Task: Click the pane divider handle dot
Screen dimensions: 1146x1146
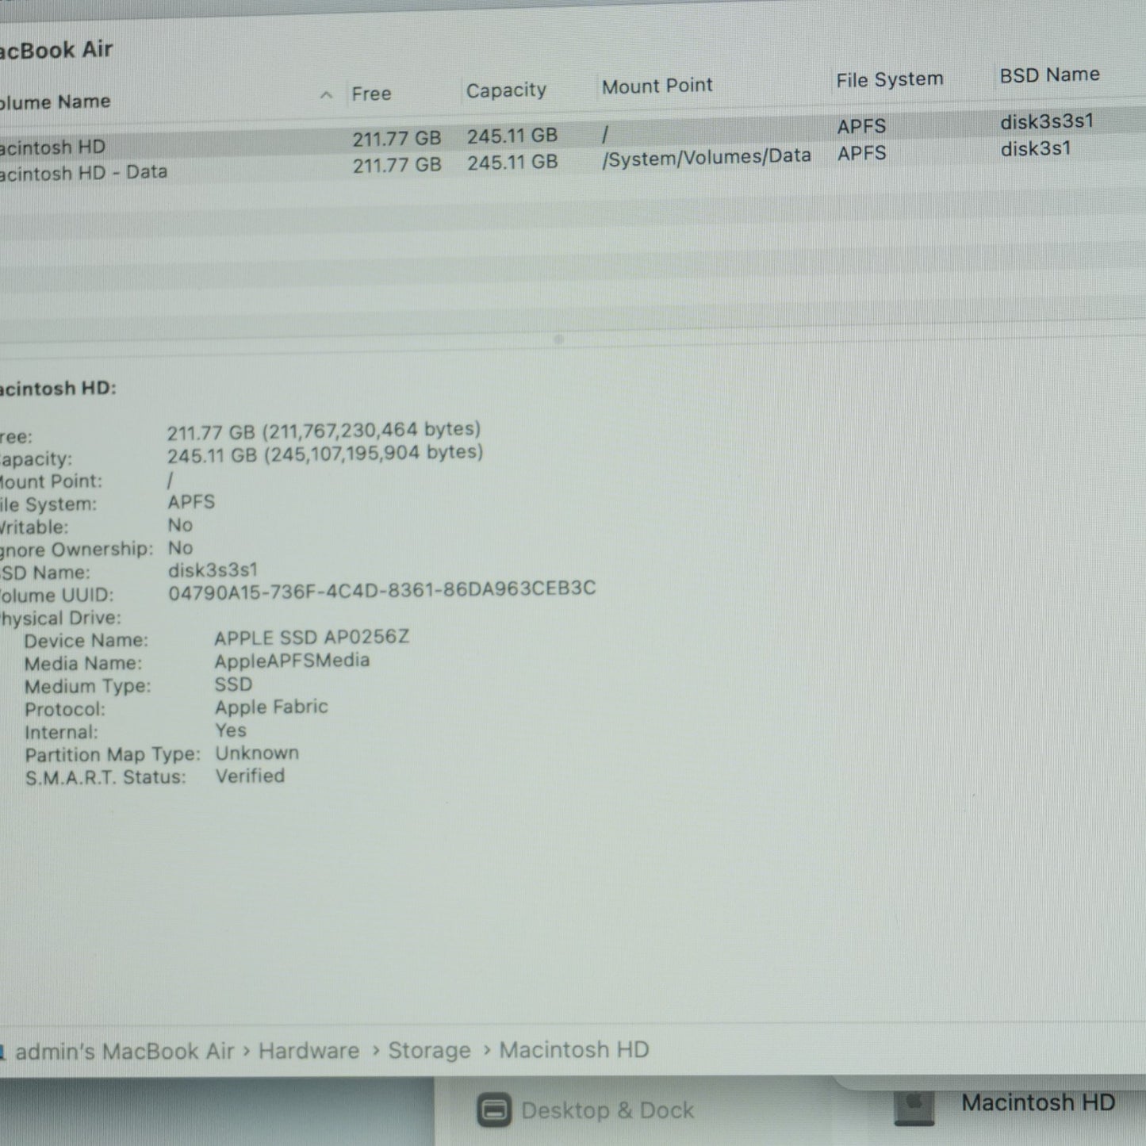Action: [558, 339]
